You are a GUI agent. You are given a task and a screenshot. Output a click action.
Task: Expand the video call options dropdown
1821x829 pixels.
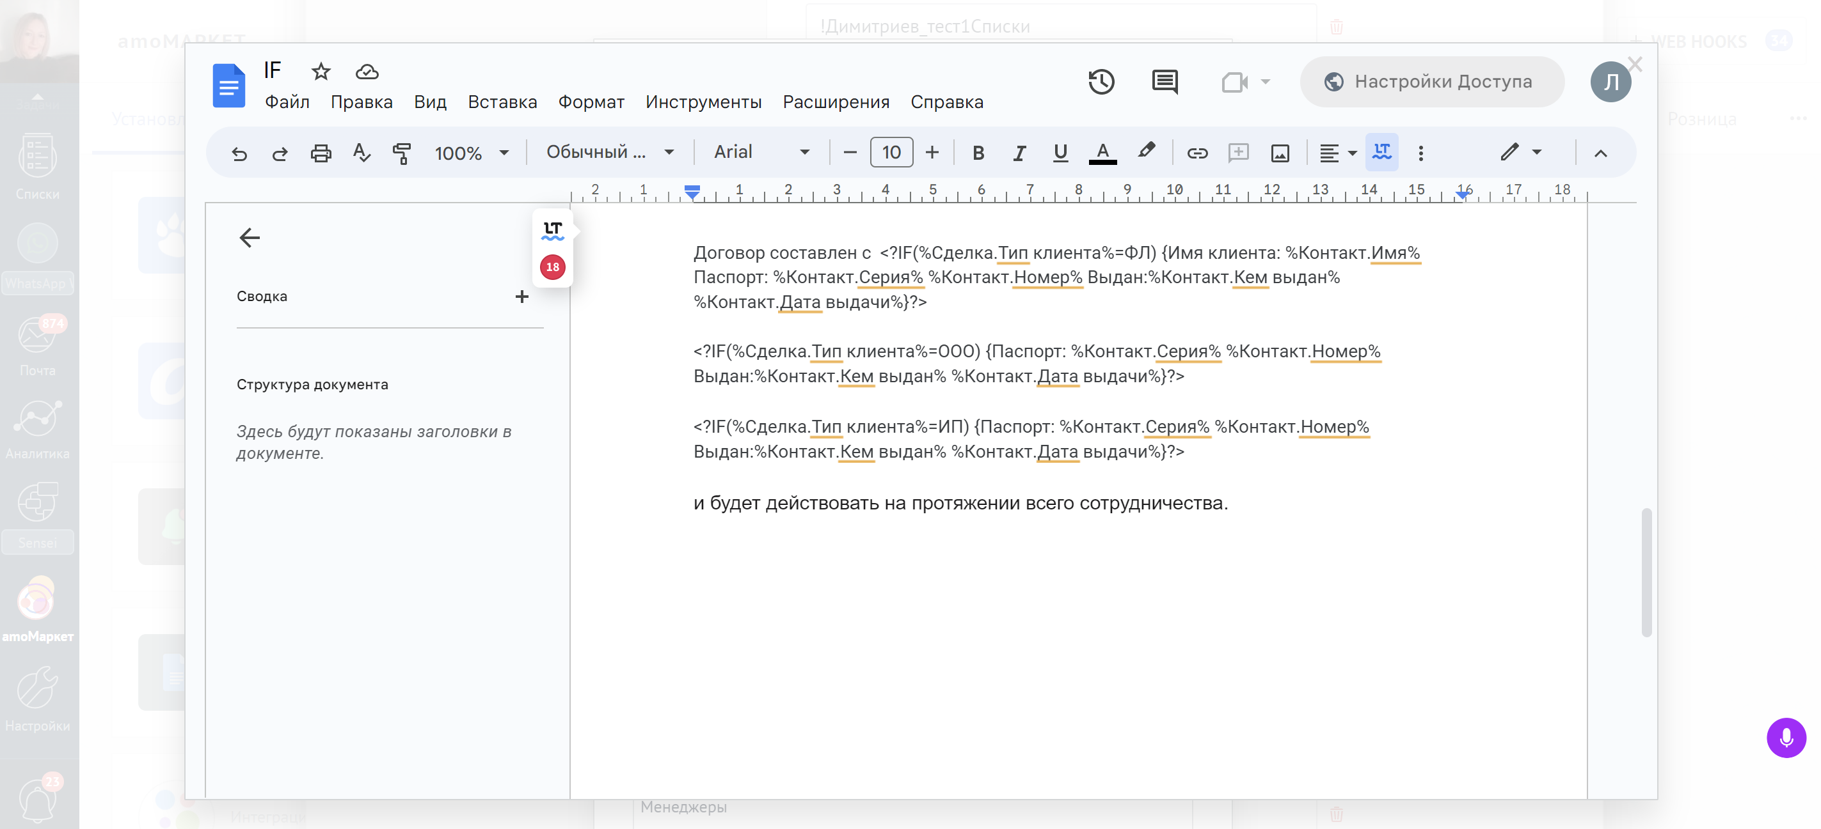(1266, 82)
